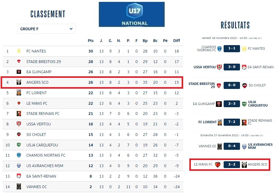This screenshot has height=194, width=278.
Task: Click the 0-4 score for Vannes match
Action: [232, 146]
